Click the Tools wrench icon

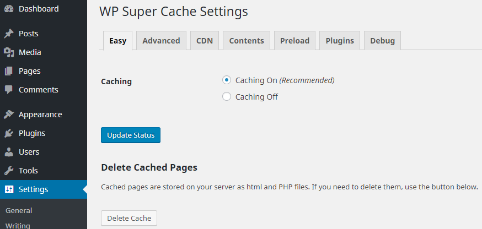(9, 171)
